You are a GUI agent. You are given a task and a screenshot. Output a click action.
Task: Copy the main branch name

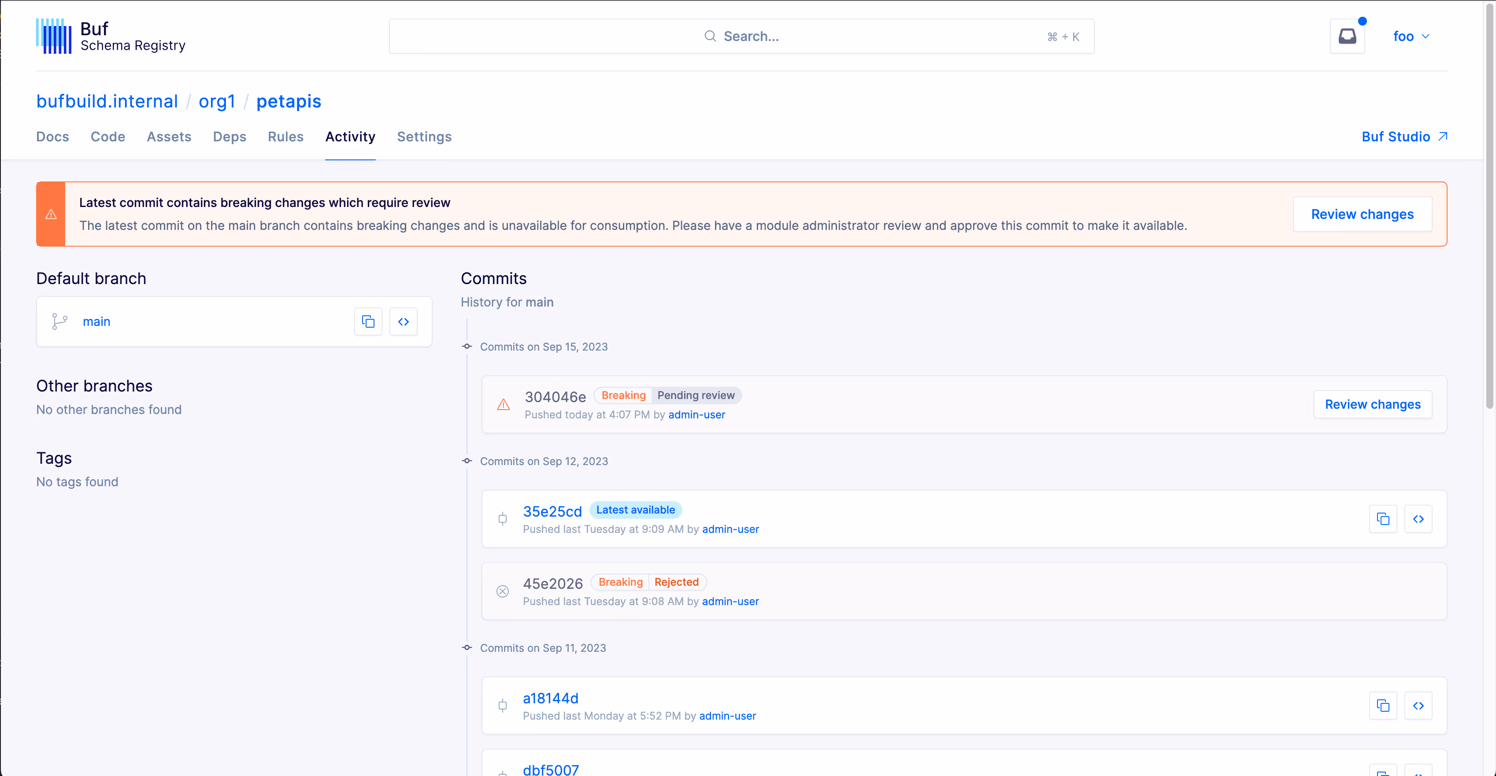(x=368, y=321)
